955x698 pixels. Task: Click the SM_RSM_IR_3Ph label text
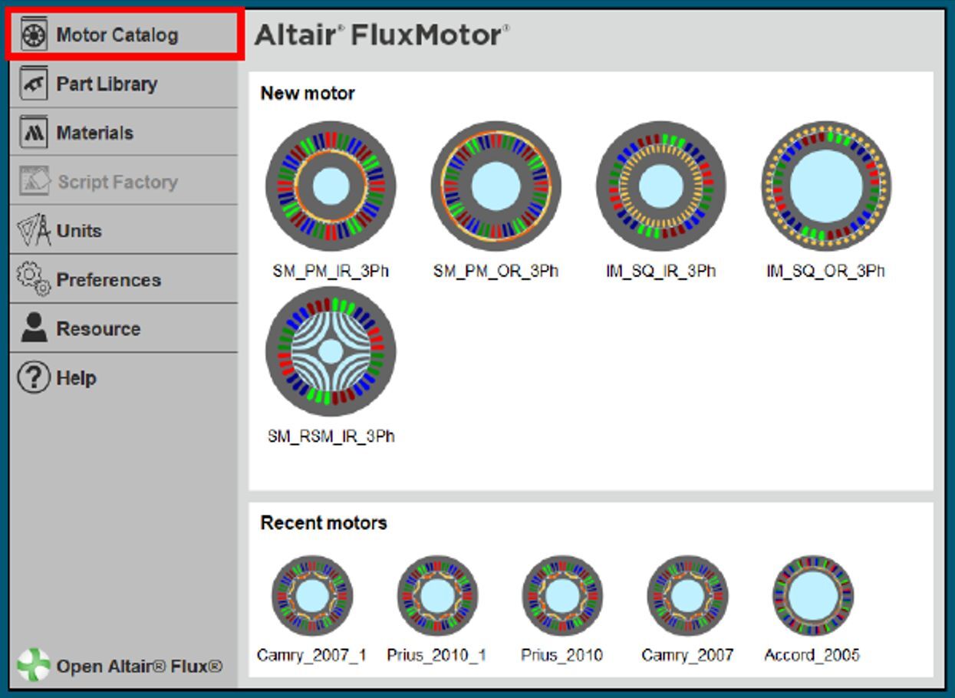pos(331,436)
